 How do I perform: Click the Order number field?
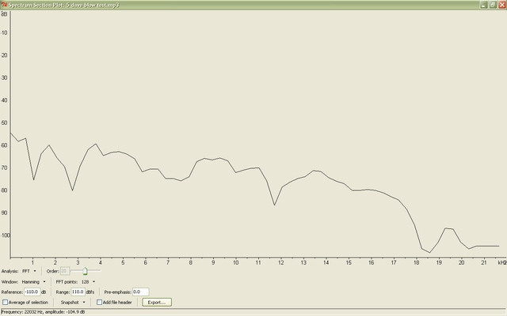pos(65,271)
